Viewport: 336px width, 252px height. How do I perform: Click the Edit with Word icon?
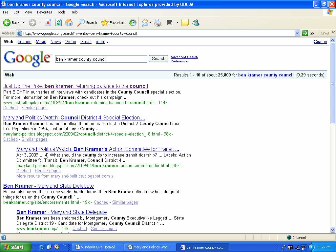pyautogui.click(x=170, y=23)
